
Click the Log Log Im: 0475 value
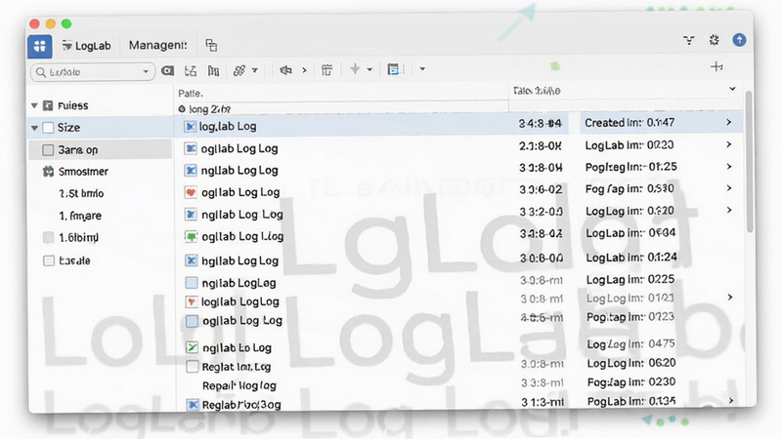click(630, 344)
